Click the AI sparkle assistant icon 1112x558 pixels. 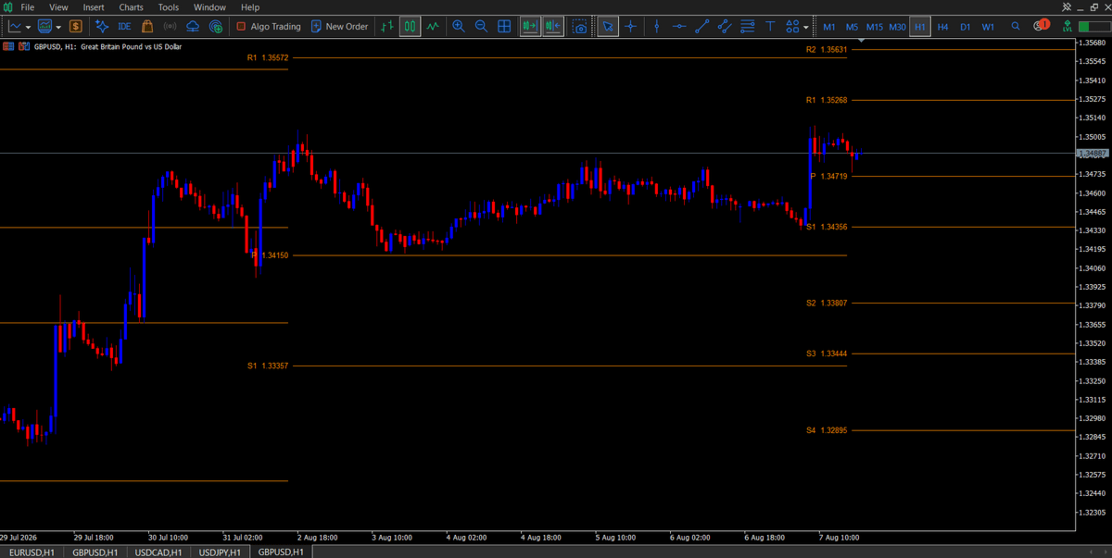tap(102, 27)
